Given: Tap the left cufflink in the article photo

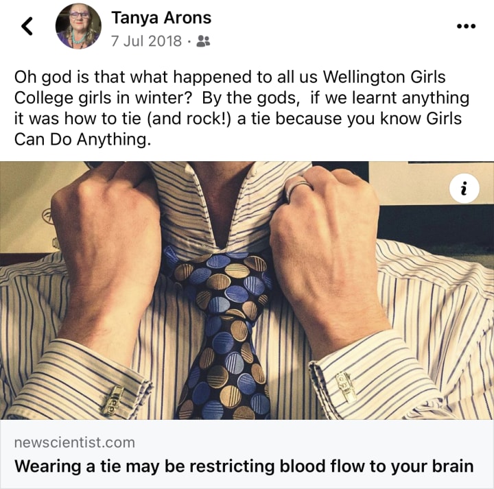Looking at the screenshot, I should point(113,401).
